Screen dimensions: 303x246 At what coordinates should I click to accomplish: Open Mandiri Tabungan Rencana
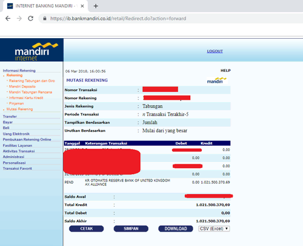tap(30, 92)
